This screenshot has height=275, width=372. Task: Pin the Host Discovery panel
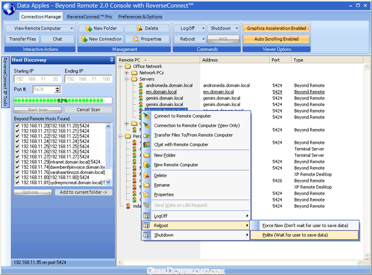pyautogui.click(x=112, y=60)
